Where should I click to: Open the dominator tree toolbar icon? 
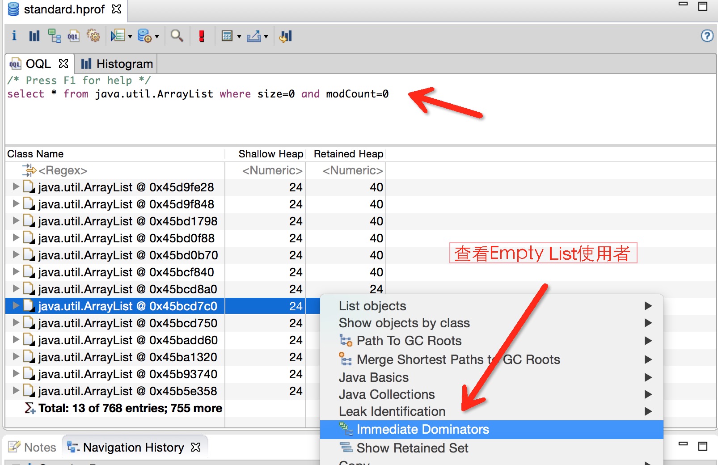coord(54,36)
